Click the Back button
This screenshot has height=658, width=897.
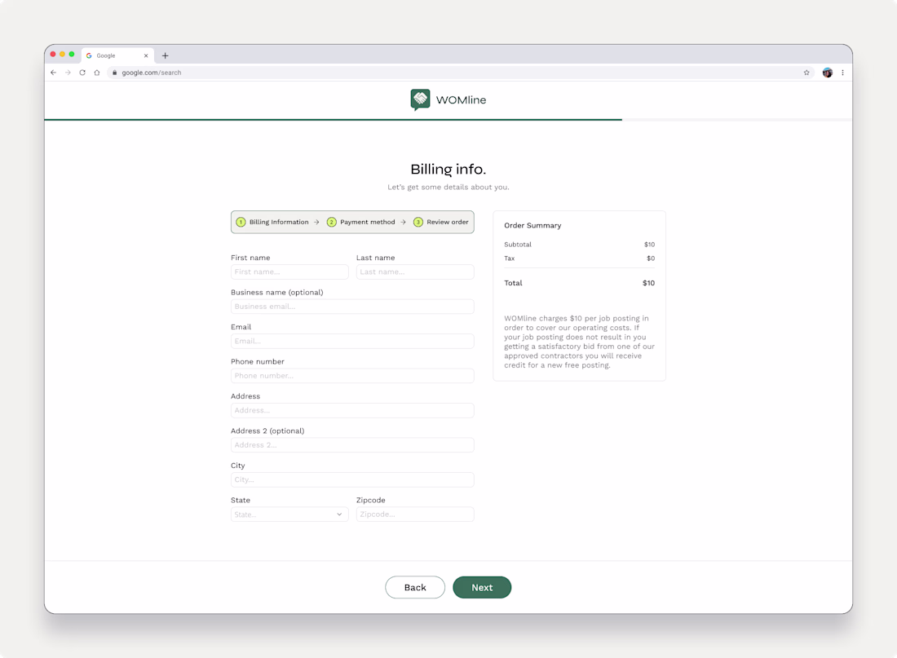(x=415, y=587)
